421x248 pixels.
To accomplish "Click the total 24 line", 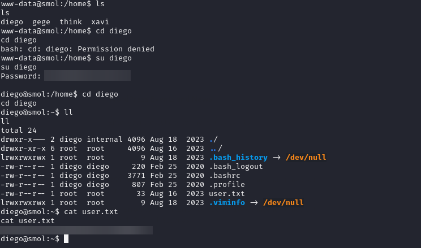I will [18, 130].
